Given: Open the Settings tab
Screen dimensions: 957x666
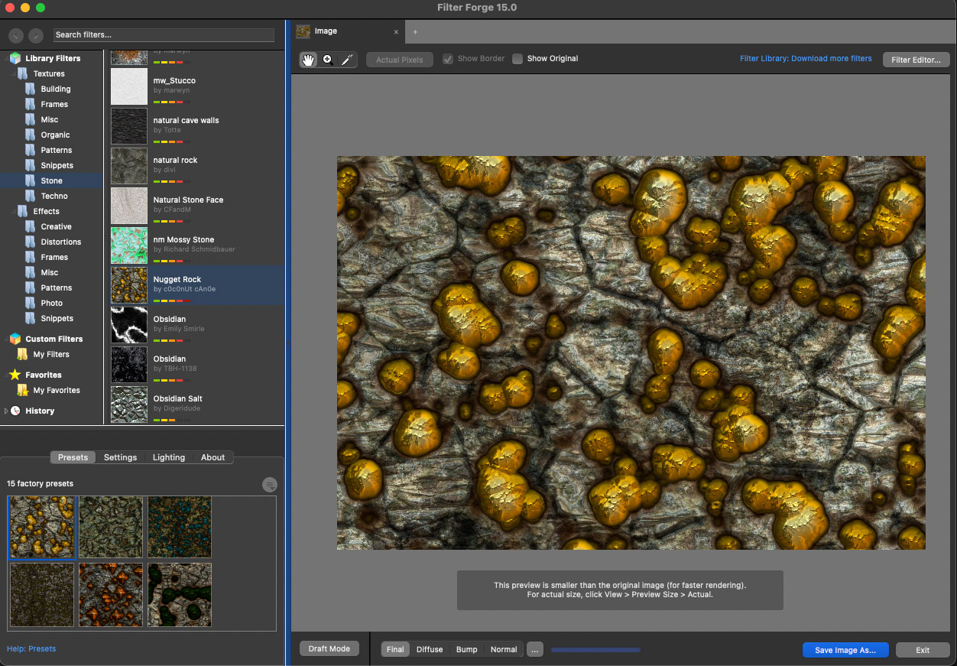Looking at the screenshot, I should [x=120, y=457].
